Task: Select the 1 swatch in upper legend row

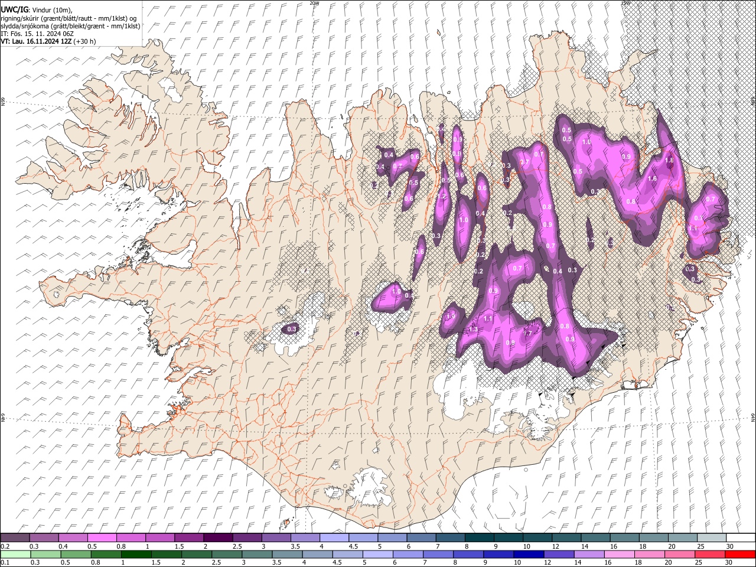Action: click(160, 537)
